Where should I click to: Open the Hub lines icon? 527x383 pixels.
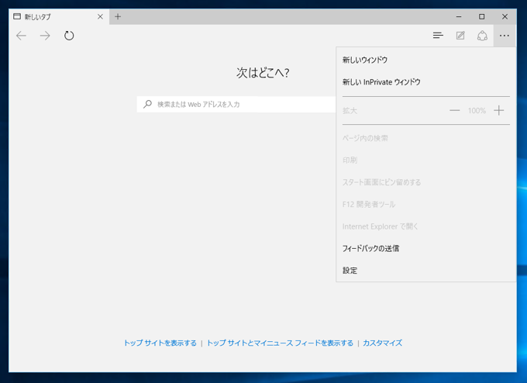(438, 36)
